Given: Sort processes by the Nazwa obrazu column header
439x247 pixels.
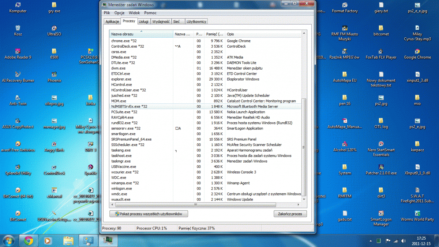Looking at the screenshot, I should (x=142, y=34).
